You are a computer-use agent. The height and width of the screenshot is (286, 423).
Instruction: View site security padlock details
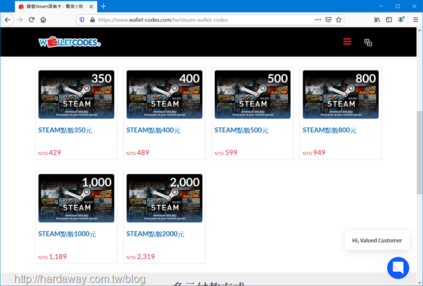pos(93,20)
